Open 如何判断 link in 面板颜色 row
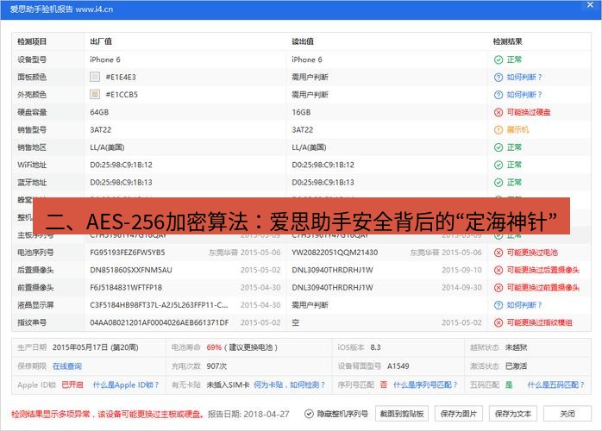The height and width of the screenshot is (431, 602). pos(524,77)
